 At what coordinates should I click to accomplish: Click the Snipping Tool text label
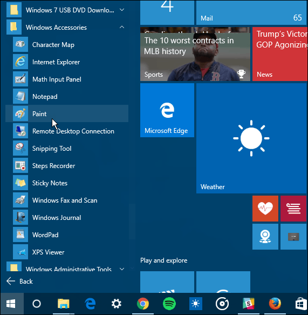(x=52, y=149)
